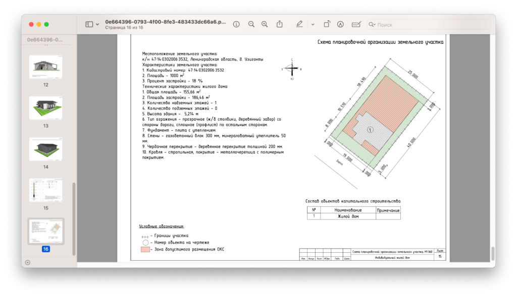The image size is (517, 296).
Task: Select the zoom out magnifier icon
Action: click(251, 24)
